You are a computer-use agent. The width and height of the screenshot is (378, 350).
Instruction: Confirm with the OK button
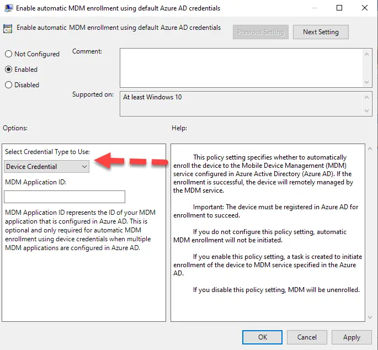[262, 337]
